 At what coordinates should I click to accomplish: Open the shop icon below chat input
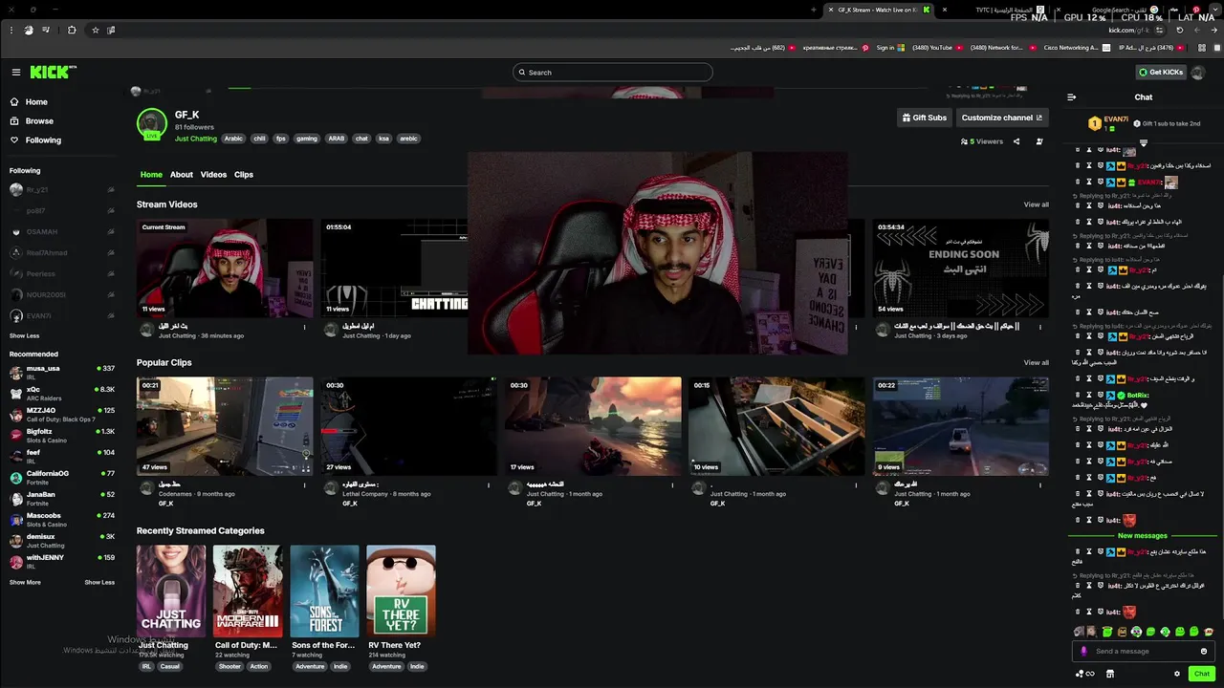[1110, 674]
